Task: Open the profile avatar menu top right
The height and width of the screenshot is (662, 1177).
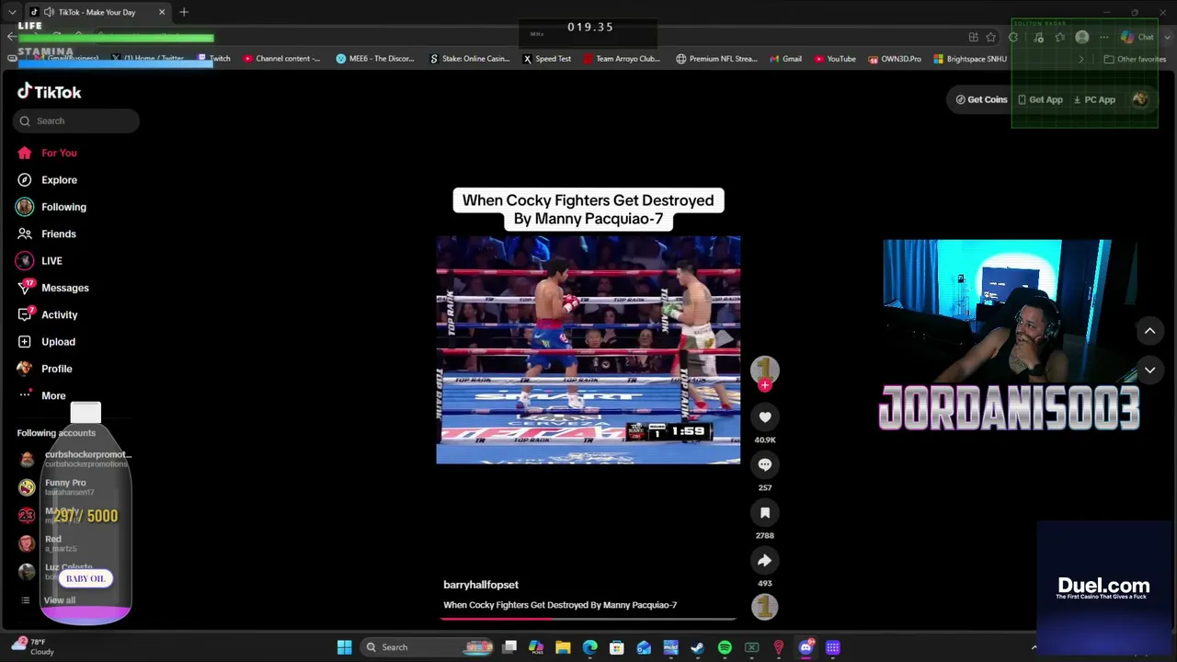Action: tap(1140, 99)
